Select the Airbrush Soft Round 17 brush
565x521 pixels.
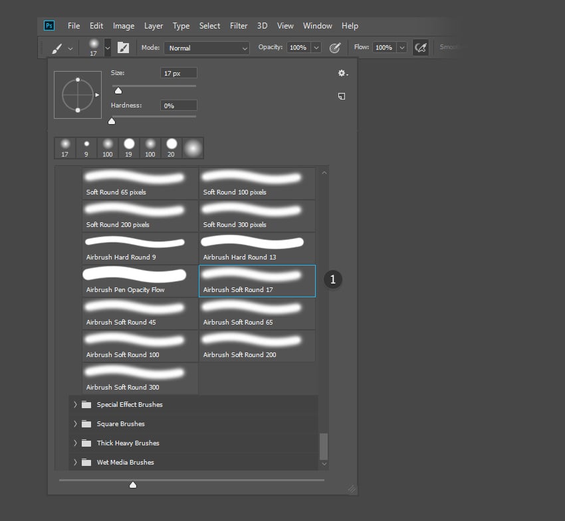coord(257,280)
